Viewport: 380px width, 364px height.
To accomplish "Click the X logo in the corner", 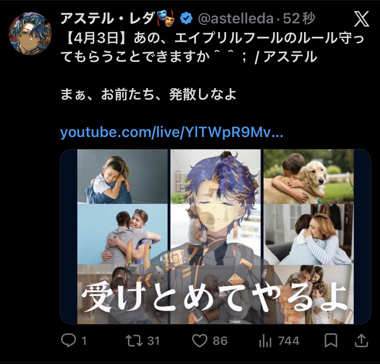I will coord(361,19).
